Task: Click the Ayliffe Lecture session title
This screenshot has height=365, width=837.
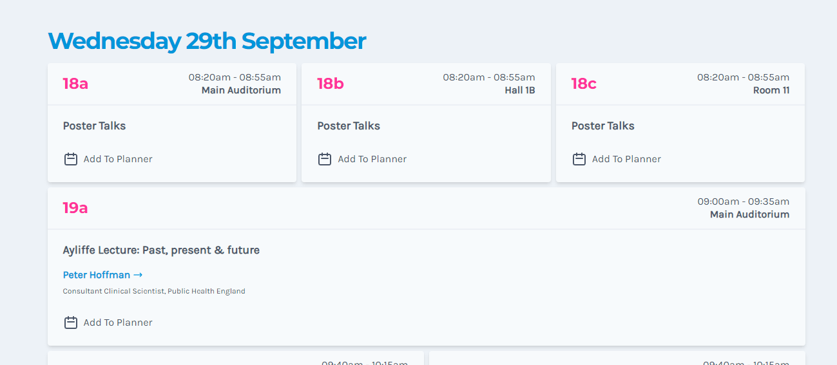Action: coord(161,250)
